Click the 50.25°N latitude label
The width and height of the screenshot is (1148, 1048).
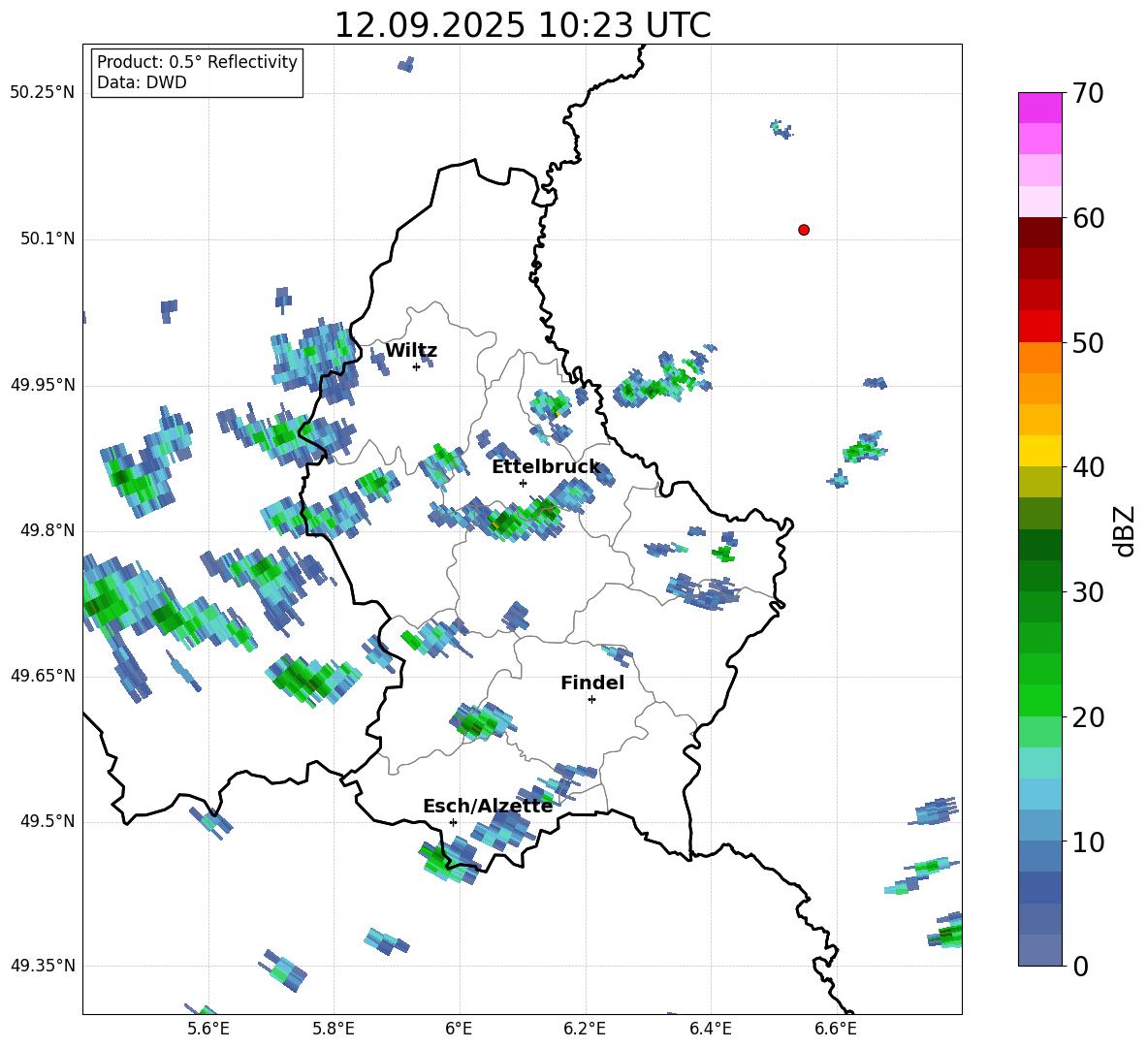tap(43, 93)
